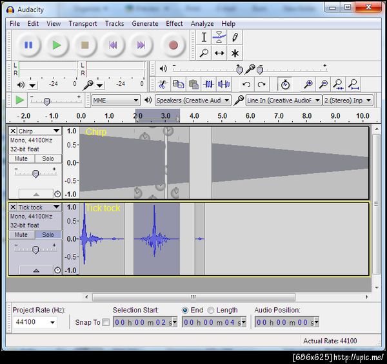Choose the Time Shift tool
387x364 pixels.
pos(219,53)
